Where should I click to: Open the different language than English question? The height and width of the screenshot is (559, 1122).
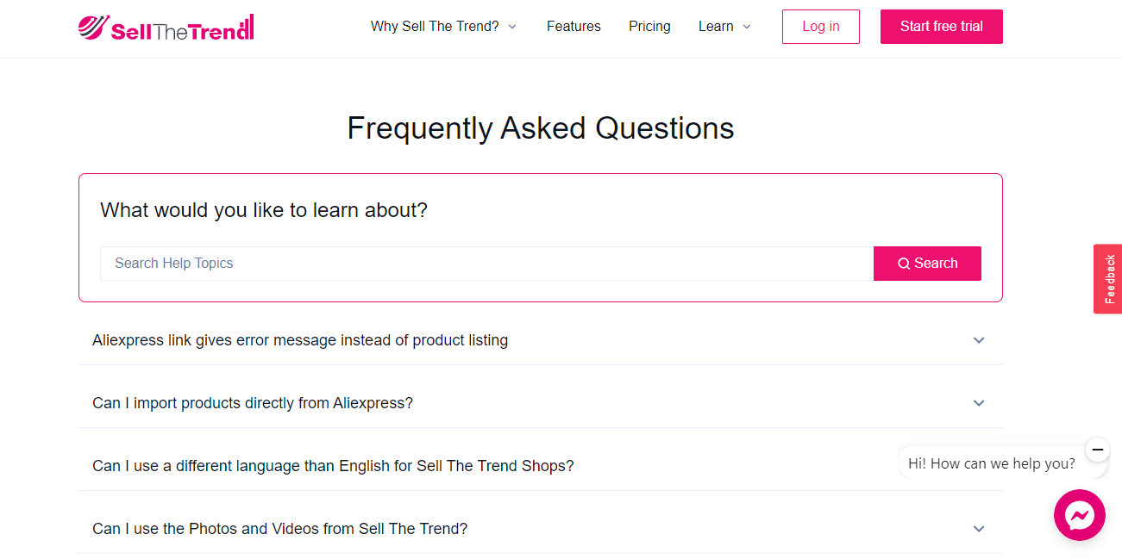point(333,466)
